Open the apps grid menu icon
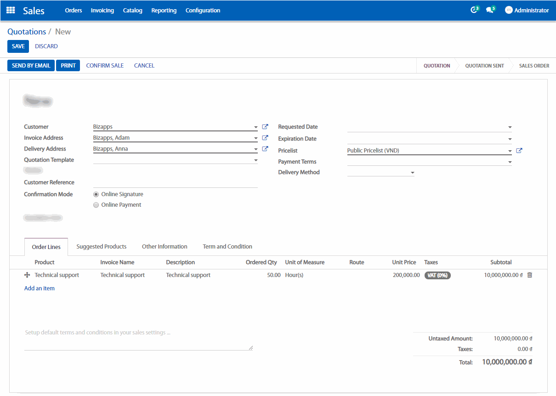This screenshot has width=556, height=396. click(x=11, y=10)
